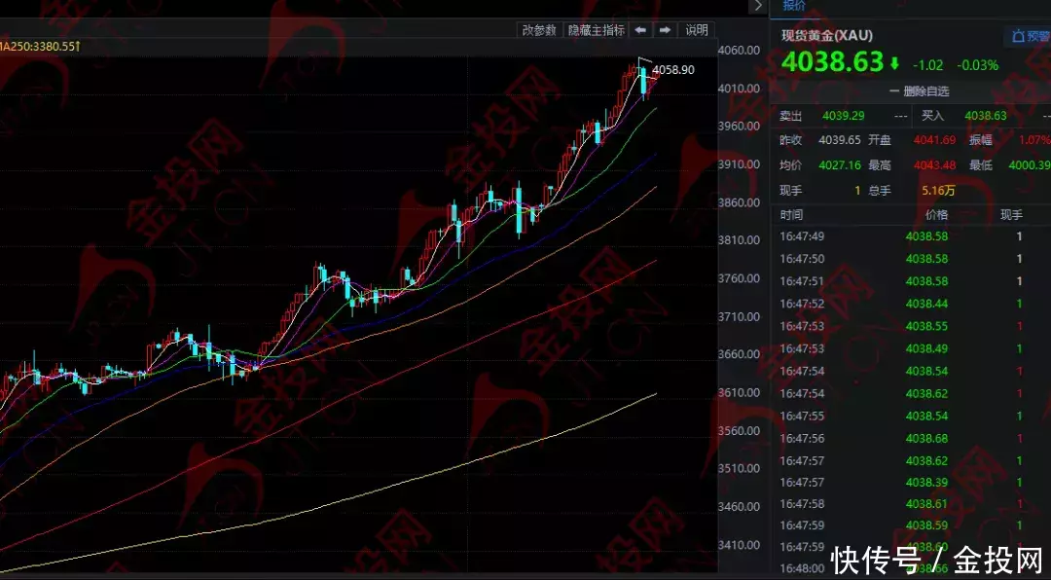This screenshot has height=580, width=1051.
Task: Toggle 隐藏主指标 to hide main indicator
Action: point(595,30)
